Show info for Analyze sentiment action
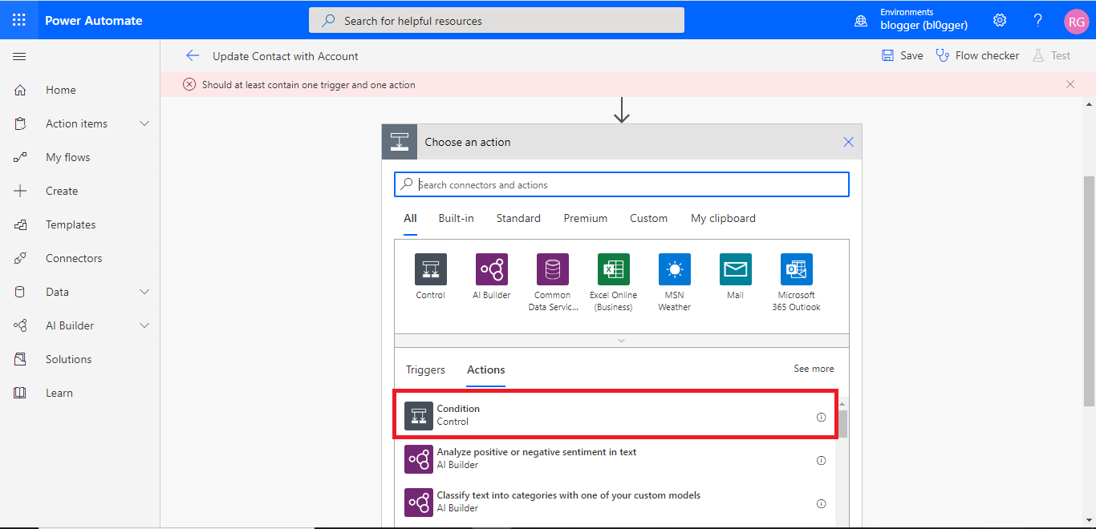Screen dimensions: 1096x529 coord(821,460)
